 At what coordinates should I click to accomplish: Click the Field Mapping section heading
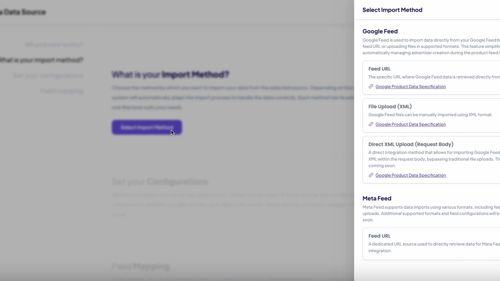141,266
